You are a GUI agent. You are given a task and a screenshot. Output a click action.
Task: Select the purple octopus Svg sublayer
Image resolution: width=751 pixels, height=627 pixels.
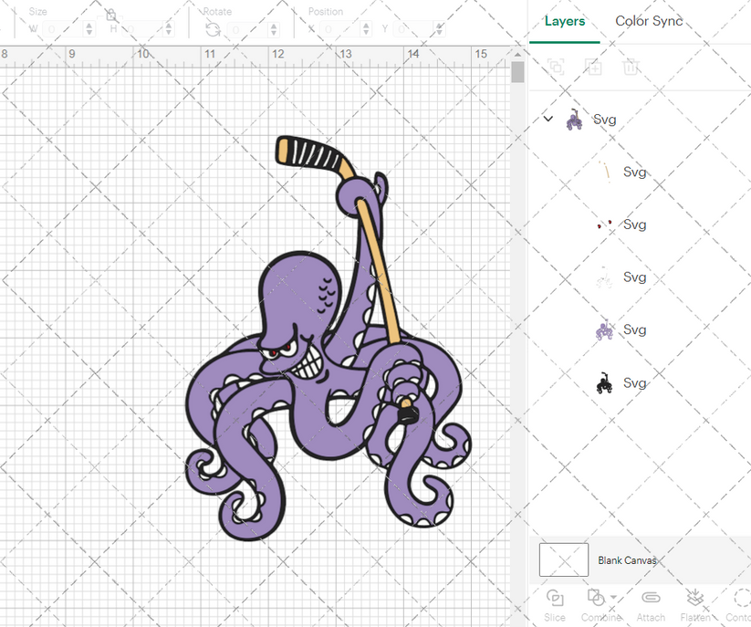point(604,329)
